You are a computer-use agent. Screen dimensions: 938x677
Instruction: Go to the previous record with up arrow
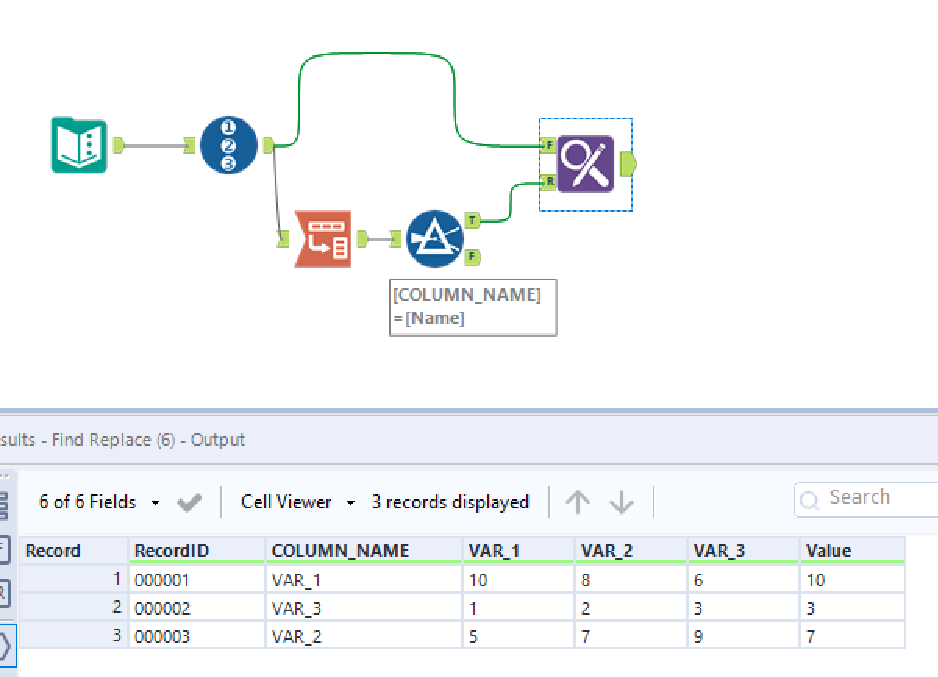577,502
